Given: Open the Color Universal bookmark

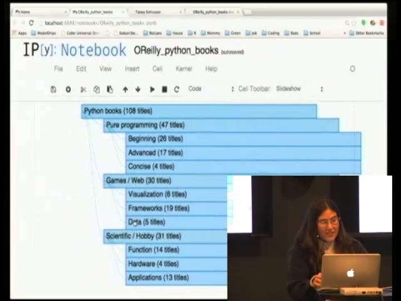Looking at the screenshot, I should click(80, 33).
